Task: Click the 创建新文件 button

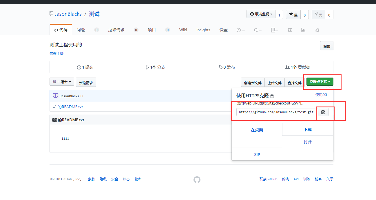Action: (x=253, y=82)
